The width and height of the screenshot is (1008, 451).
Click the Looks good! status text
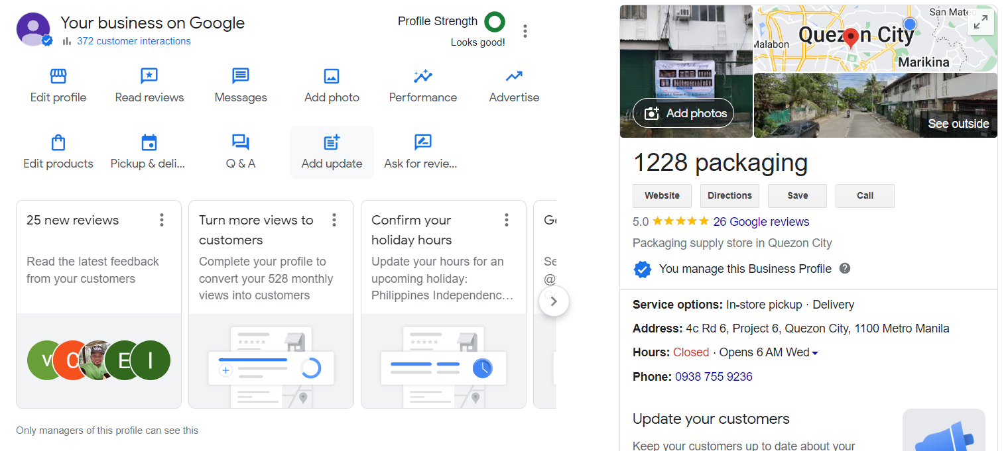pos(478,42)
